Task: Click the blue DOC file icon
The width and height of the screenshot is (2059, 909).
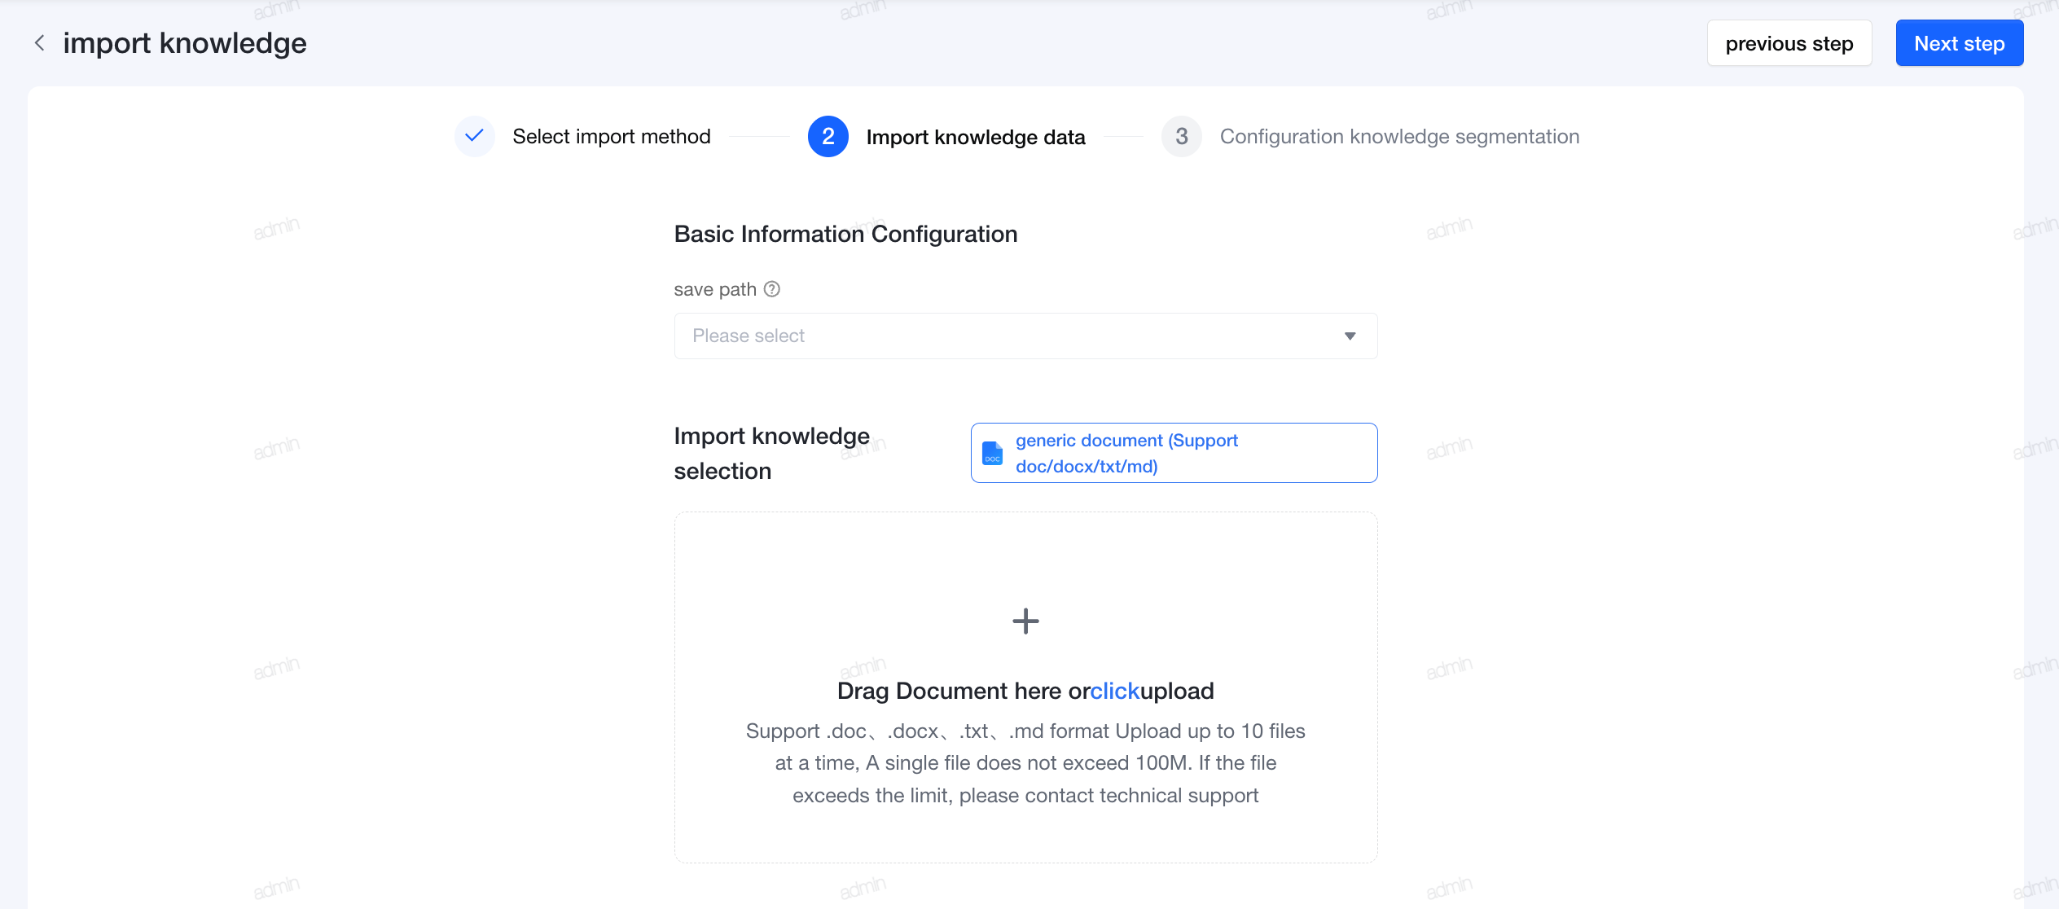Action: (x=992, y=453)
